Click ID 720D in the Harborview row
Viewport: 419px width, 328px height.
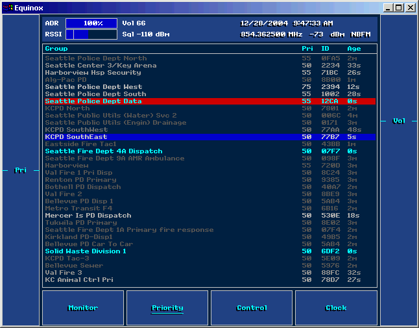pos(331,166)
